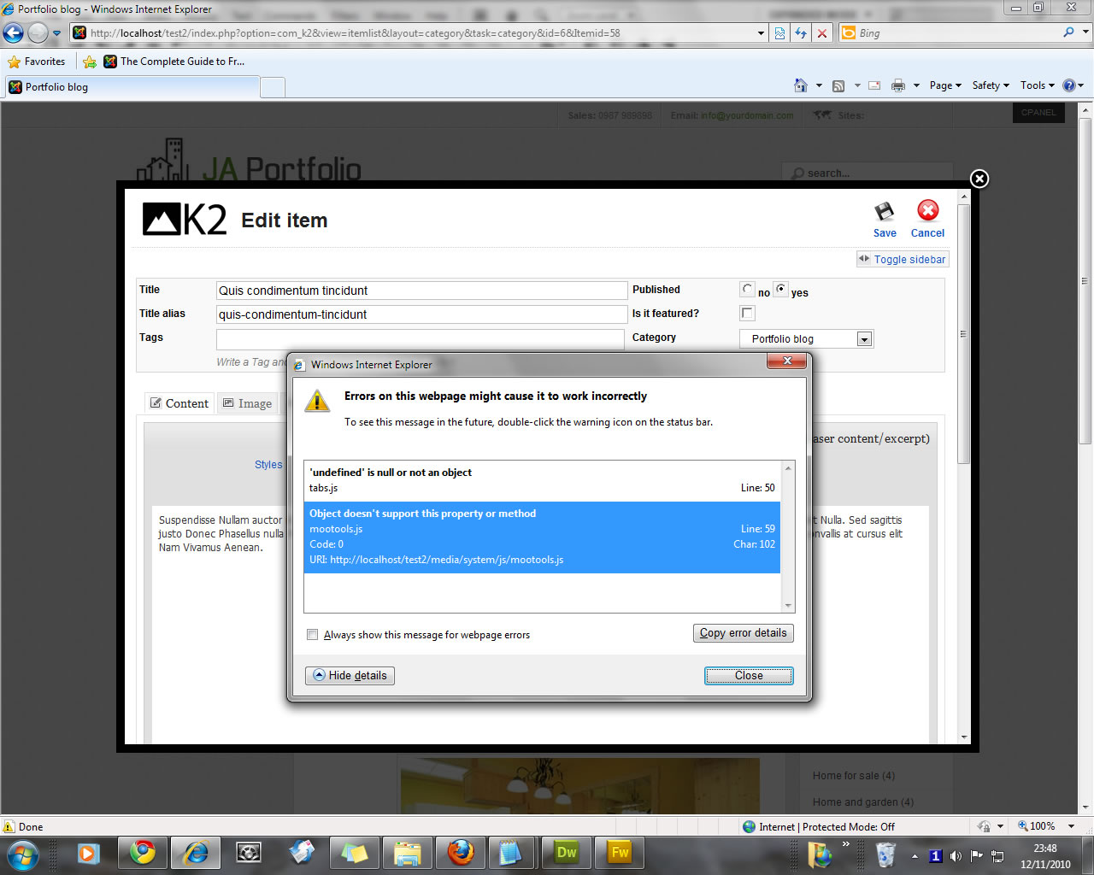
Task: Open a new blank browser tab
Action: pos(272,87)
